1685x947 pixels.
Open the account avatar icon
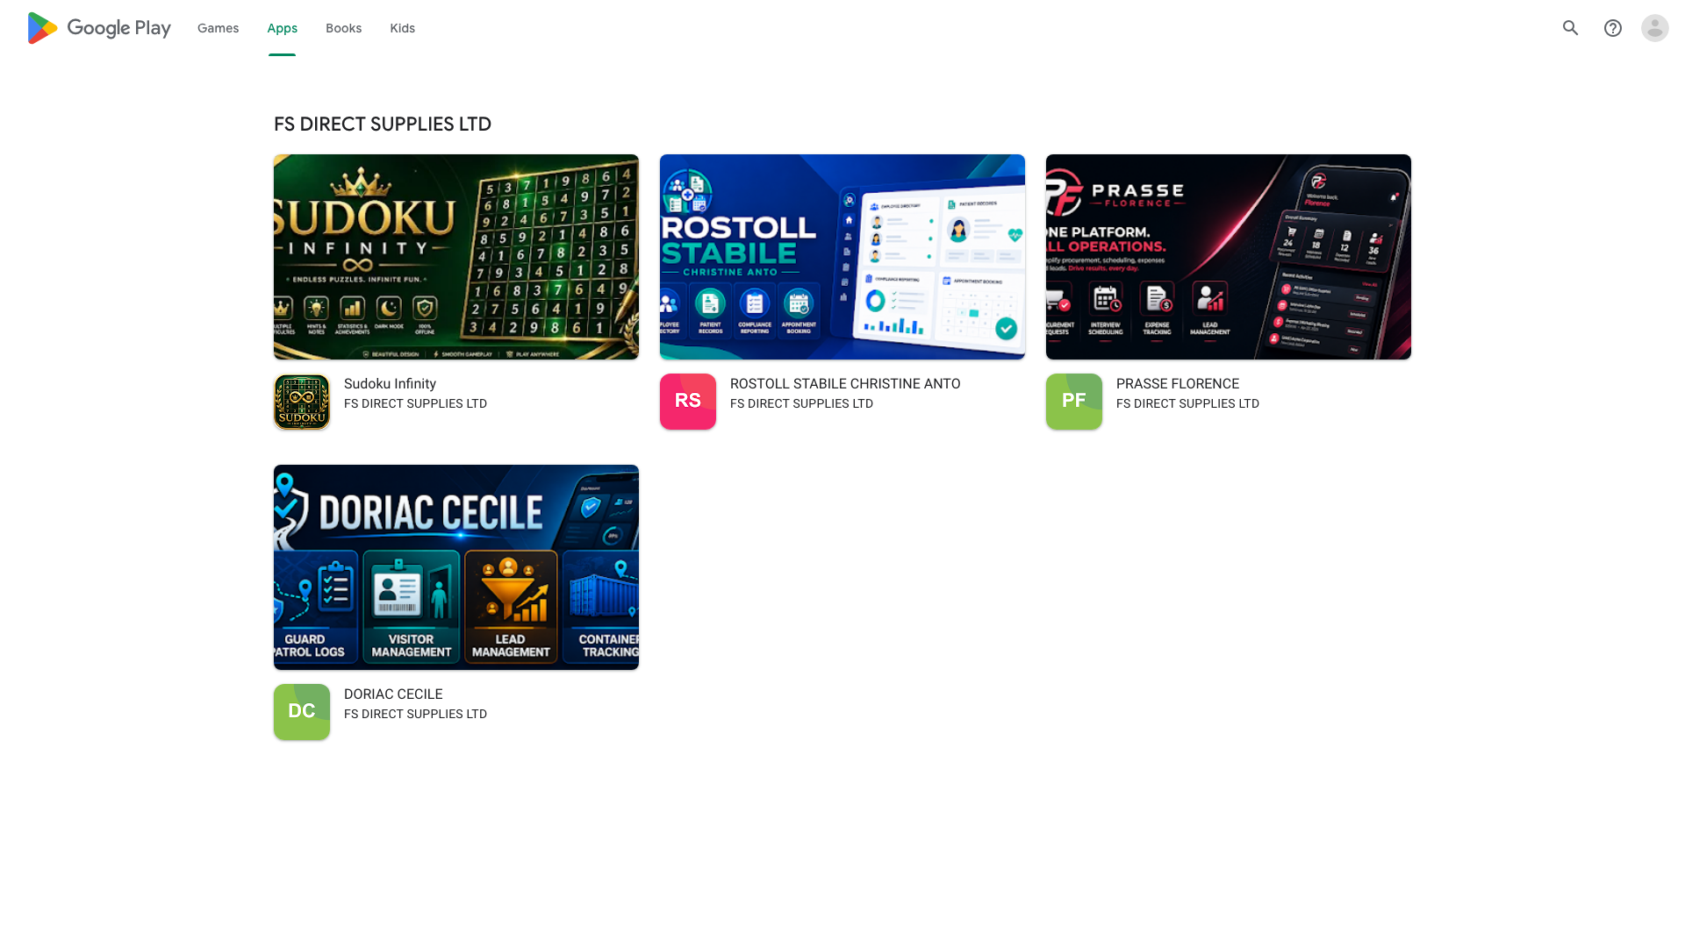(x=1655, y=28)
